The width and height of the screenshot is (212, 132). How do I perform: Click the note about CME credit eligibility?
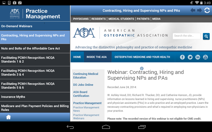tap(154, 119)
